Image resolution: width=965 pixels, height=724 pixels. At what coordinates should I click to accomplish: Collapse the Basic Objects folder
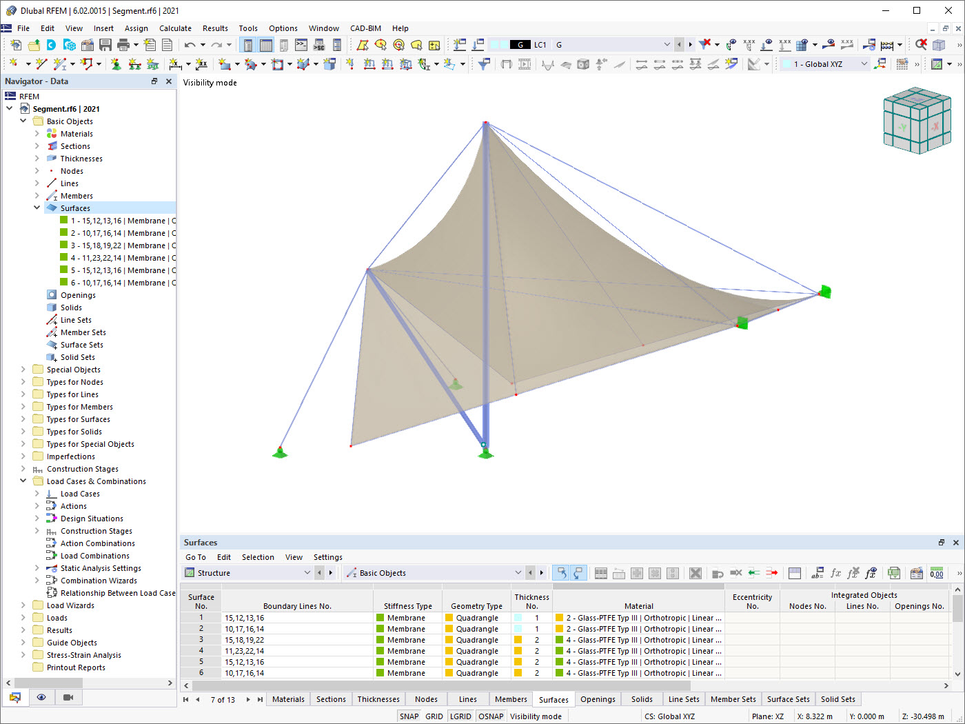click(x=23, y=121)
